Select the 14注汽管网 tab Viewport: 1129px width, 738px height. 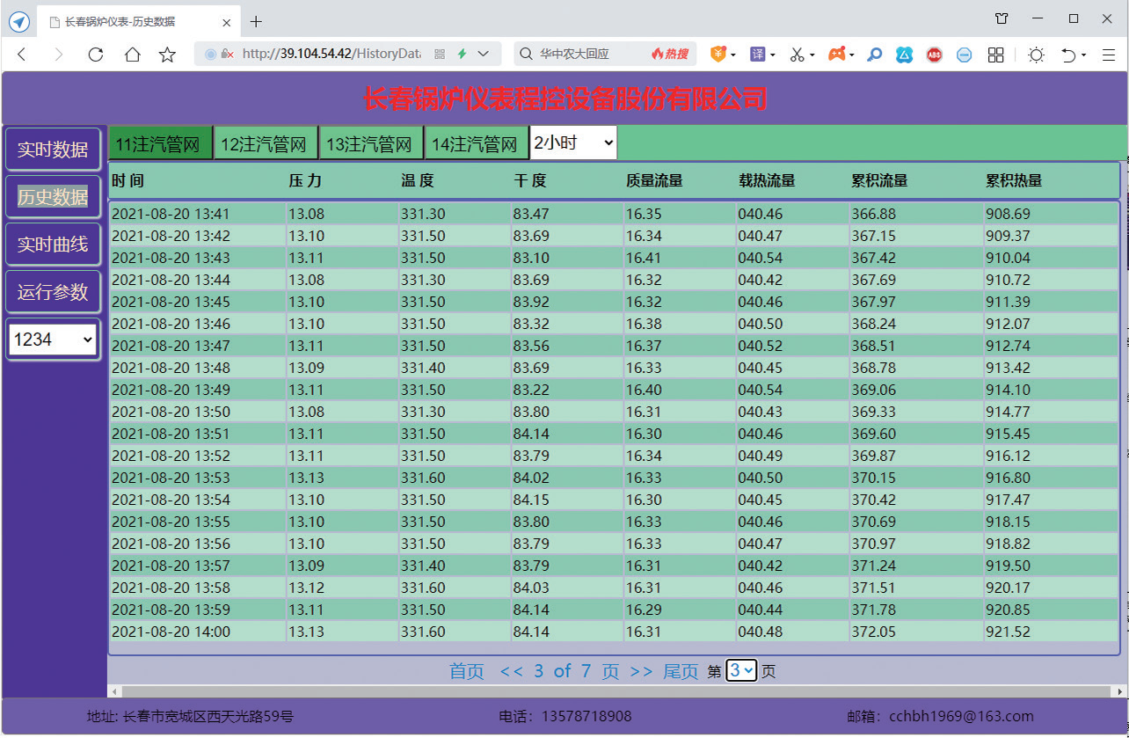coord(475,144)
